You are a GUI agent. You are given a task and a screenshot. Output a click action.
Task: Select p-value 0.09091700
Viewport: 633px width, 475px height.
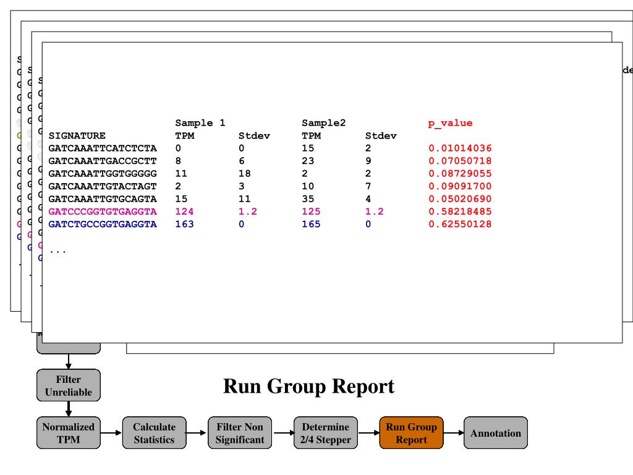click(460, 186)
